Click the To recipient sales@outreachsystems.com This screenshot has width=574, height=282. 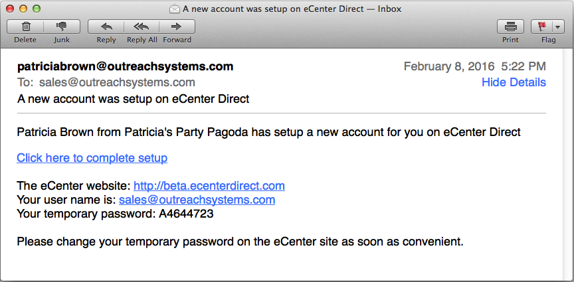(117, 82)
